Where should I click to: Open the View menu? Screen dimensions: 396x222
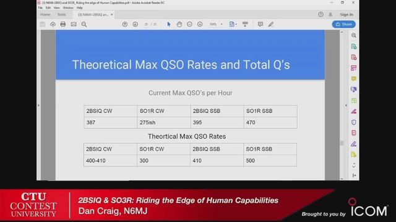pyautogui.click(x=56, y=8)
